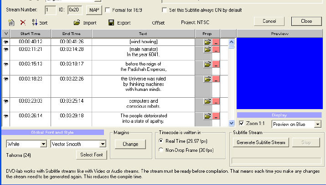Screen dimensions: 326x185
Task: Open the White color dropdown
Action: 43,144
